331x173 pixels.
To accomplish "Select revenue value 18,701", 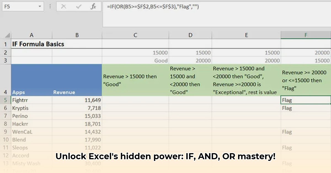I will click(77, 124).
